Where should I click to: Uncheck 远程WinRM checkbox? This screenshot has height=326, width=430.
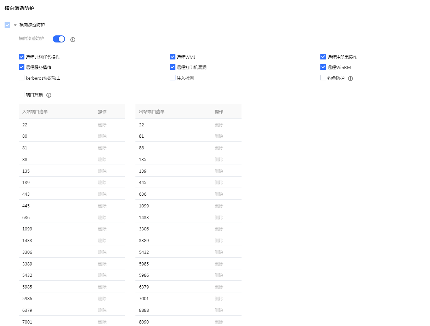[323, 67]
